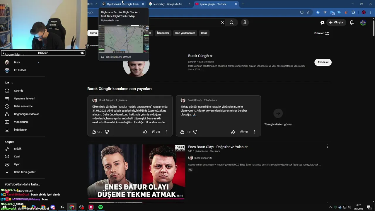Open the Burak Güngör channel name link
Screen dimensions: 375x211
pos(199,56)
